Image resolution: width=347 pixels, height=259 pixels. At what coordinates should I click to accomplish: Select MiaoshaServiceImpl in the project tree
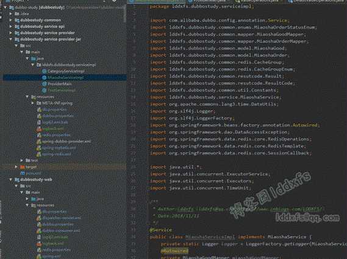pyautogui.click(x=66, y=78)
